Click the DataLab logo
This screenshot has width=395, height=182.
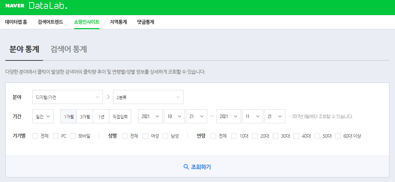click(x=48, y=6)
